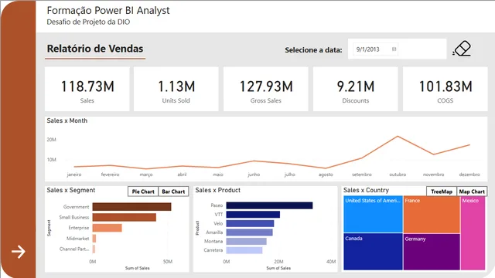The width and height of the screenshot is (495, 278).
Task: Click the Velo product bar
Action: [250, 223]
